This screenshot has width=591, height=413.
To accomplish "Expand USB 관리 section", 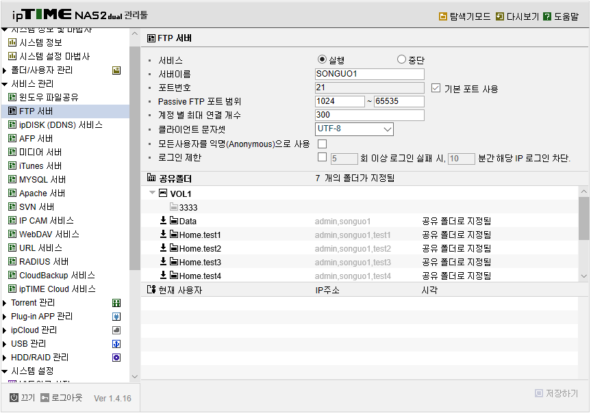I will tap(5, 344).
